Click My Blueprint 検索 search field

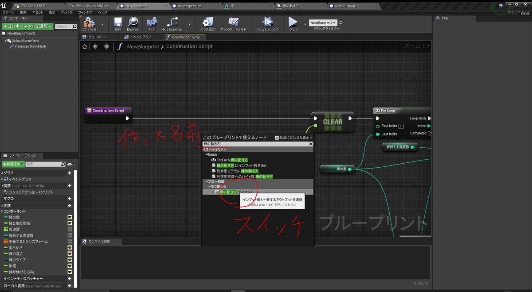tap(45, 164)
